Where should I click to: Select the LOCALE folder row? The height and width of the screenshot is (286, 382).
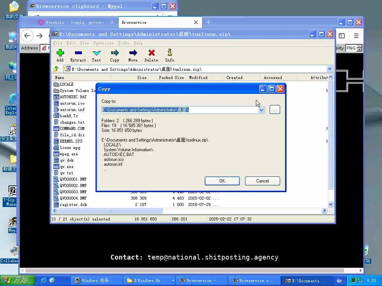click(x=63, y=84)
